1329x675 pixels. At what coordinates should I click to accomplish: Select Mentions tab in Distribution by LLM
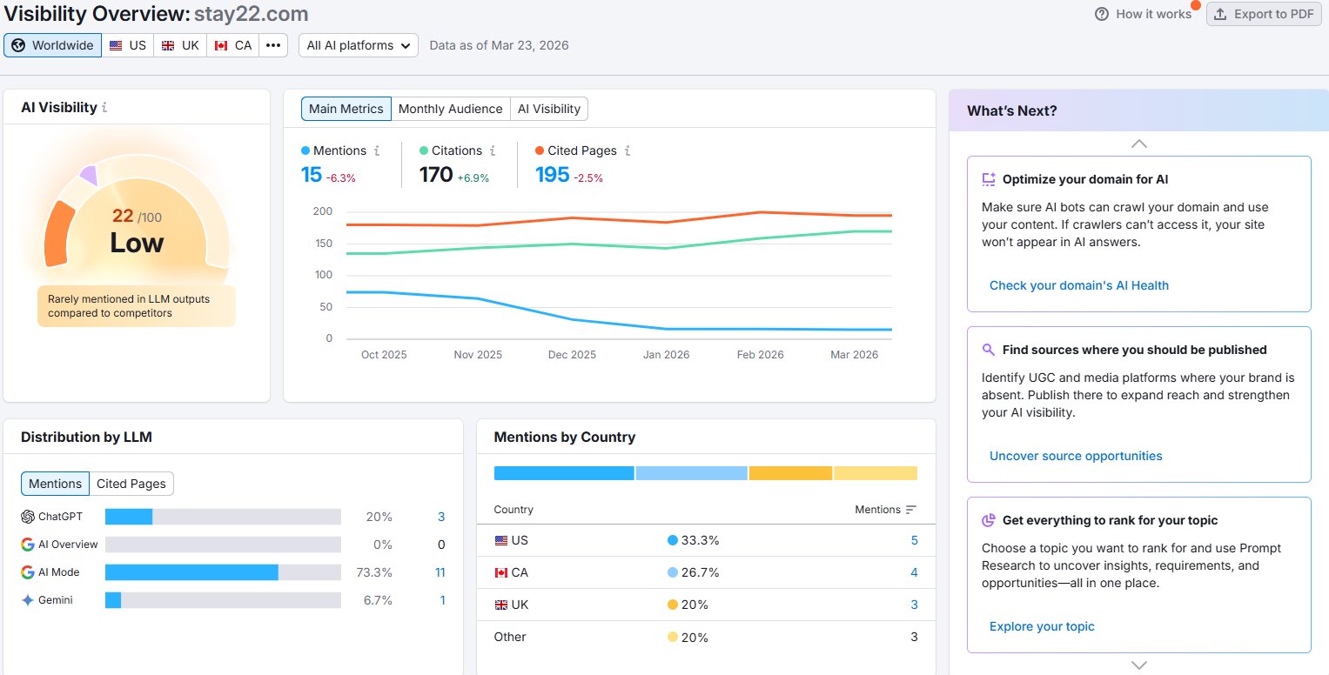tap(56, 484)
